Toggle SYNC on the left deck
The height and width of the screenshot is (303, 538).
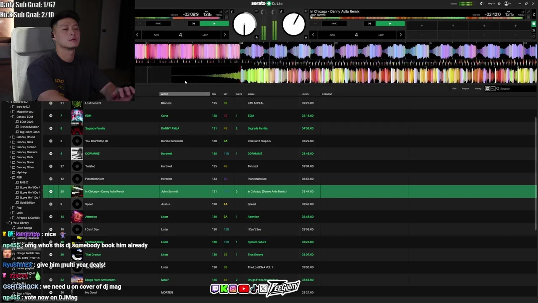pyautogui.click(x=158, y=24)
